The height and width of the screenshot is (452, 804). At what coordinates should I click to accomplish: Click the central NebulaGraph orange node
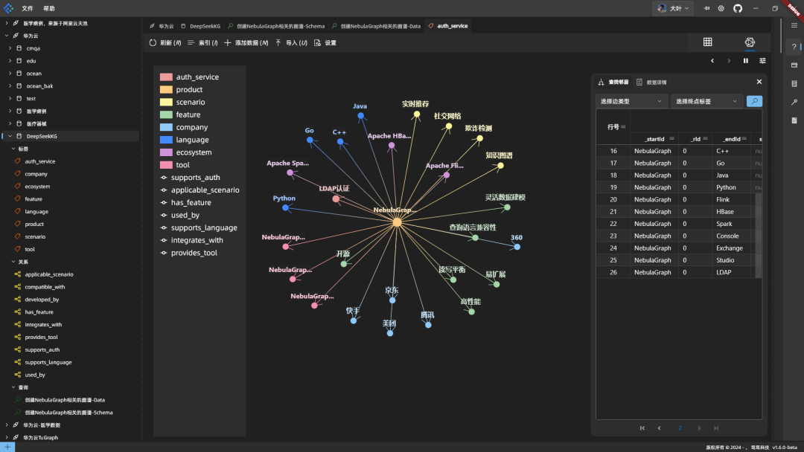point(397,222)
